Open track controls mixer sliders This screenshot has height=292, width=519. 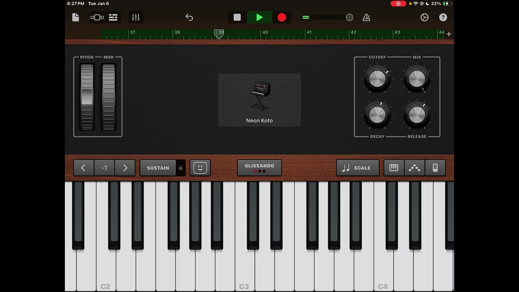click(135, 17)
